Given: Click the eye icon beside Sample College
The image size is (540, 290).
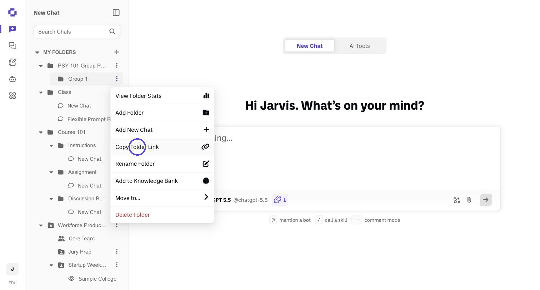Looking at the screenshot, I should (x=71, y=279).
